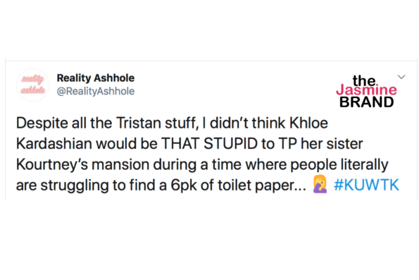Click the name "Khloe" in the tweet
This screenshot has width=419, height=280.
pos(308,123)
